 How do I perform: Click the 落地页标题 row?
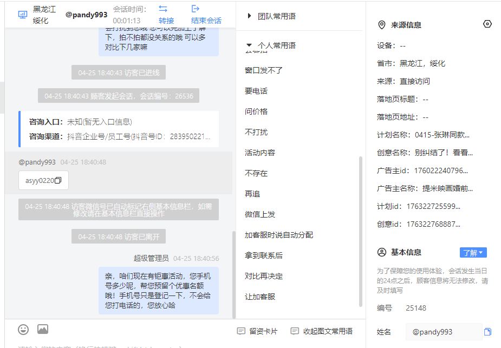pyautogui.click(x=402, y=99)
